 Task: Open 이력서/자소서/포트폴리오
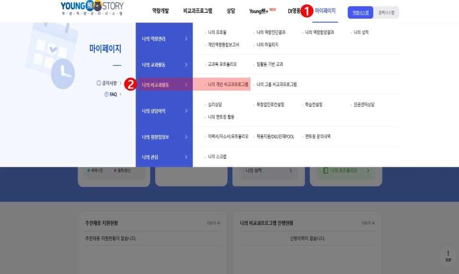click(x=228, y=136)
